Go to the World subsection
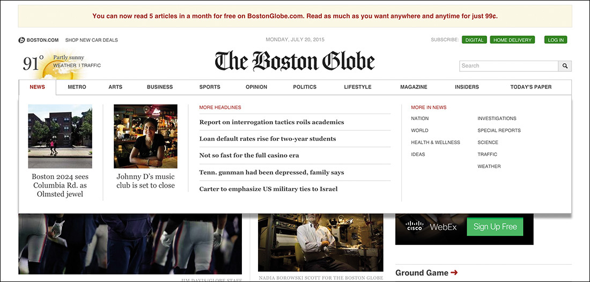The height and width of the screenshot is (282, 590). point(419,130)
